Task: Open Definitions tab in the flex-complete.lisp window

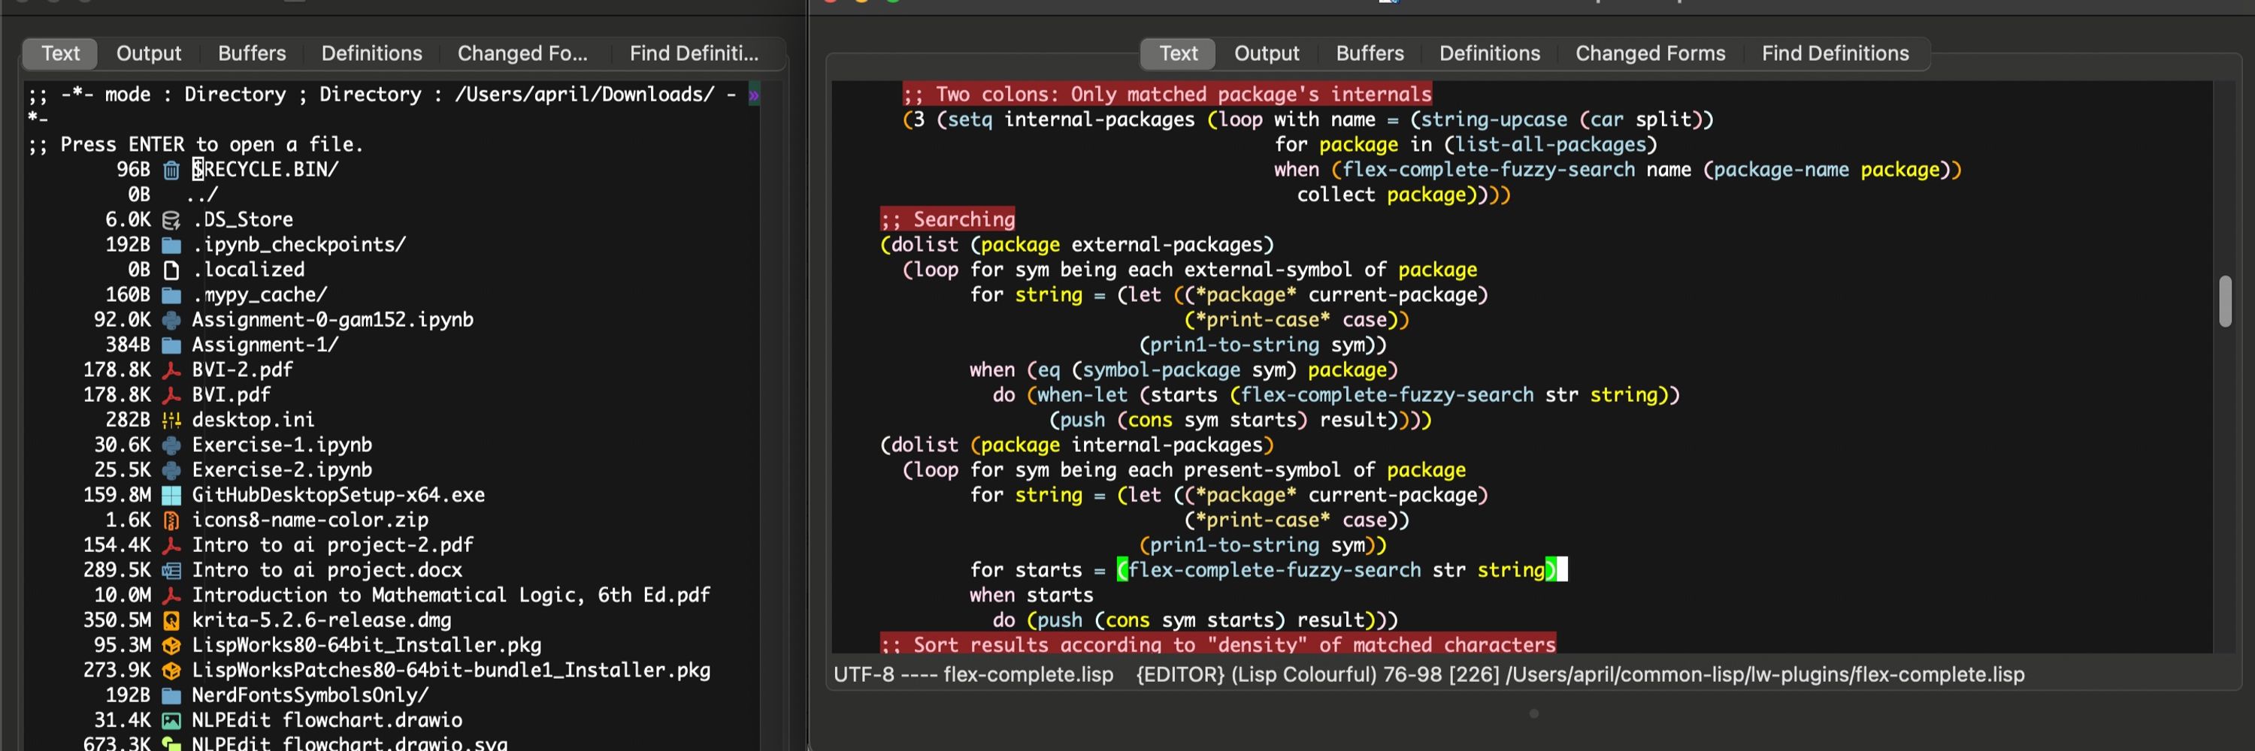Action: 1490,53
